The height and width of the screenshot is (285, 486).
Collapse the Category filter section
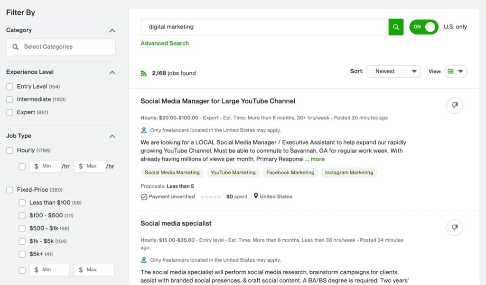click(x=112, y=30)
